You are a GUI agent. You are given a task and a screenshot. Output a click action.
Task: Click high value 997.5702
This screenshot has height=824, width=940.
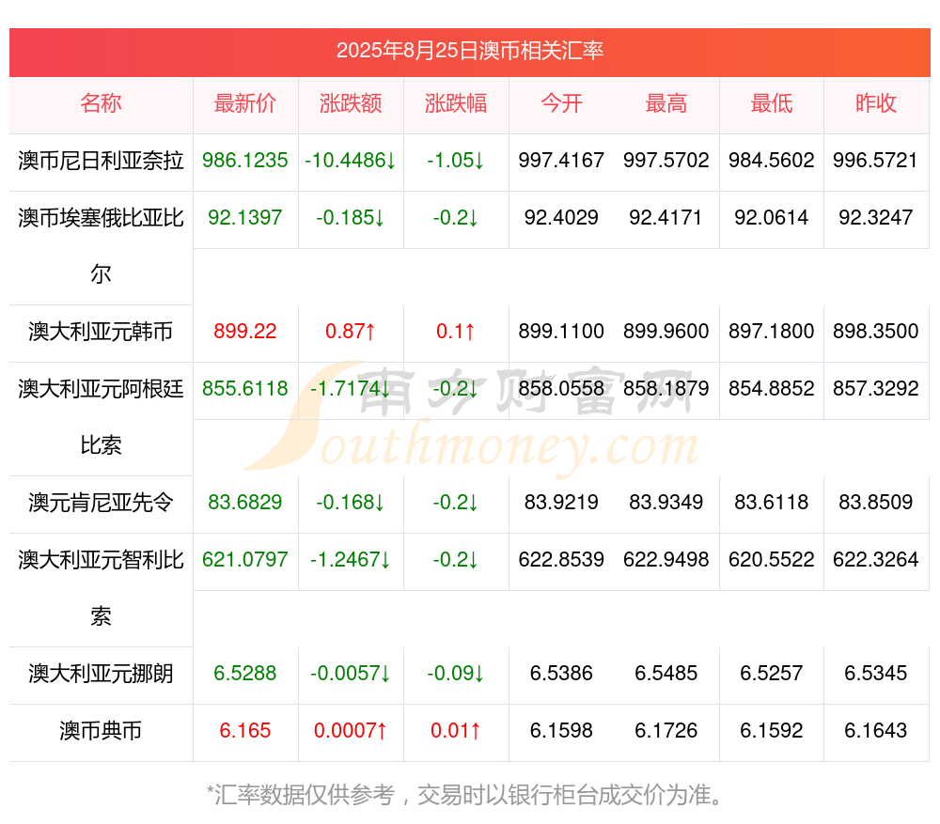coord(666,161)
